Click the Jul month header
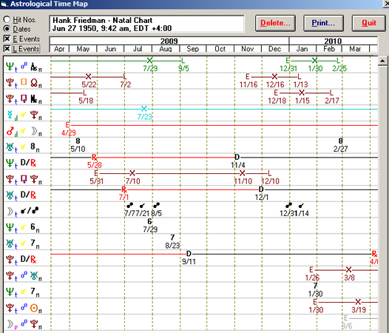The height and width of the screenshot is (333, 389). pyautogui.click(x=138, y=49)
